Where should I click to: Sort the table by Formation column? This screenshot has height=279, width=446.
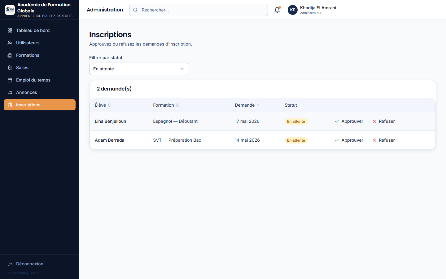point(166,105)
